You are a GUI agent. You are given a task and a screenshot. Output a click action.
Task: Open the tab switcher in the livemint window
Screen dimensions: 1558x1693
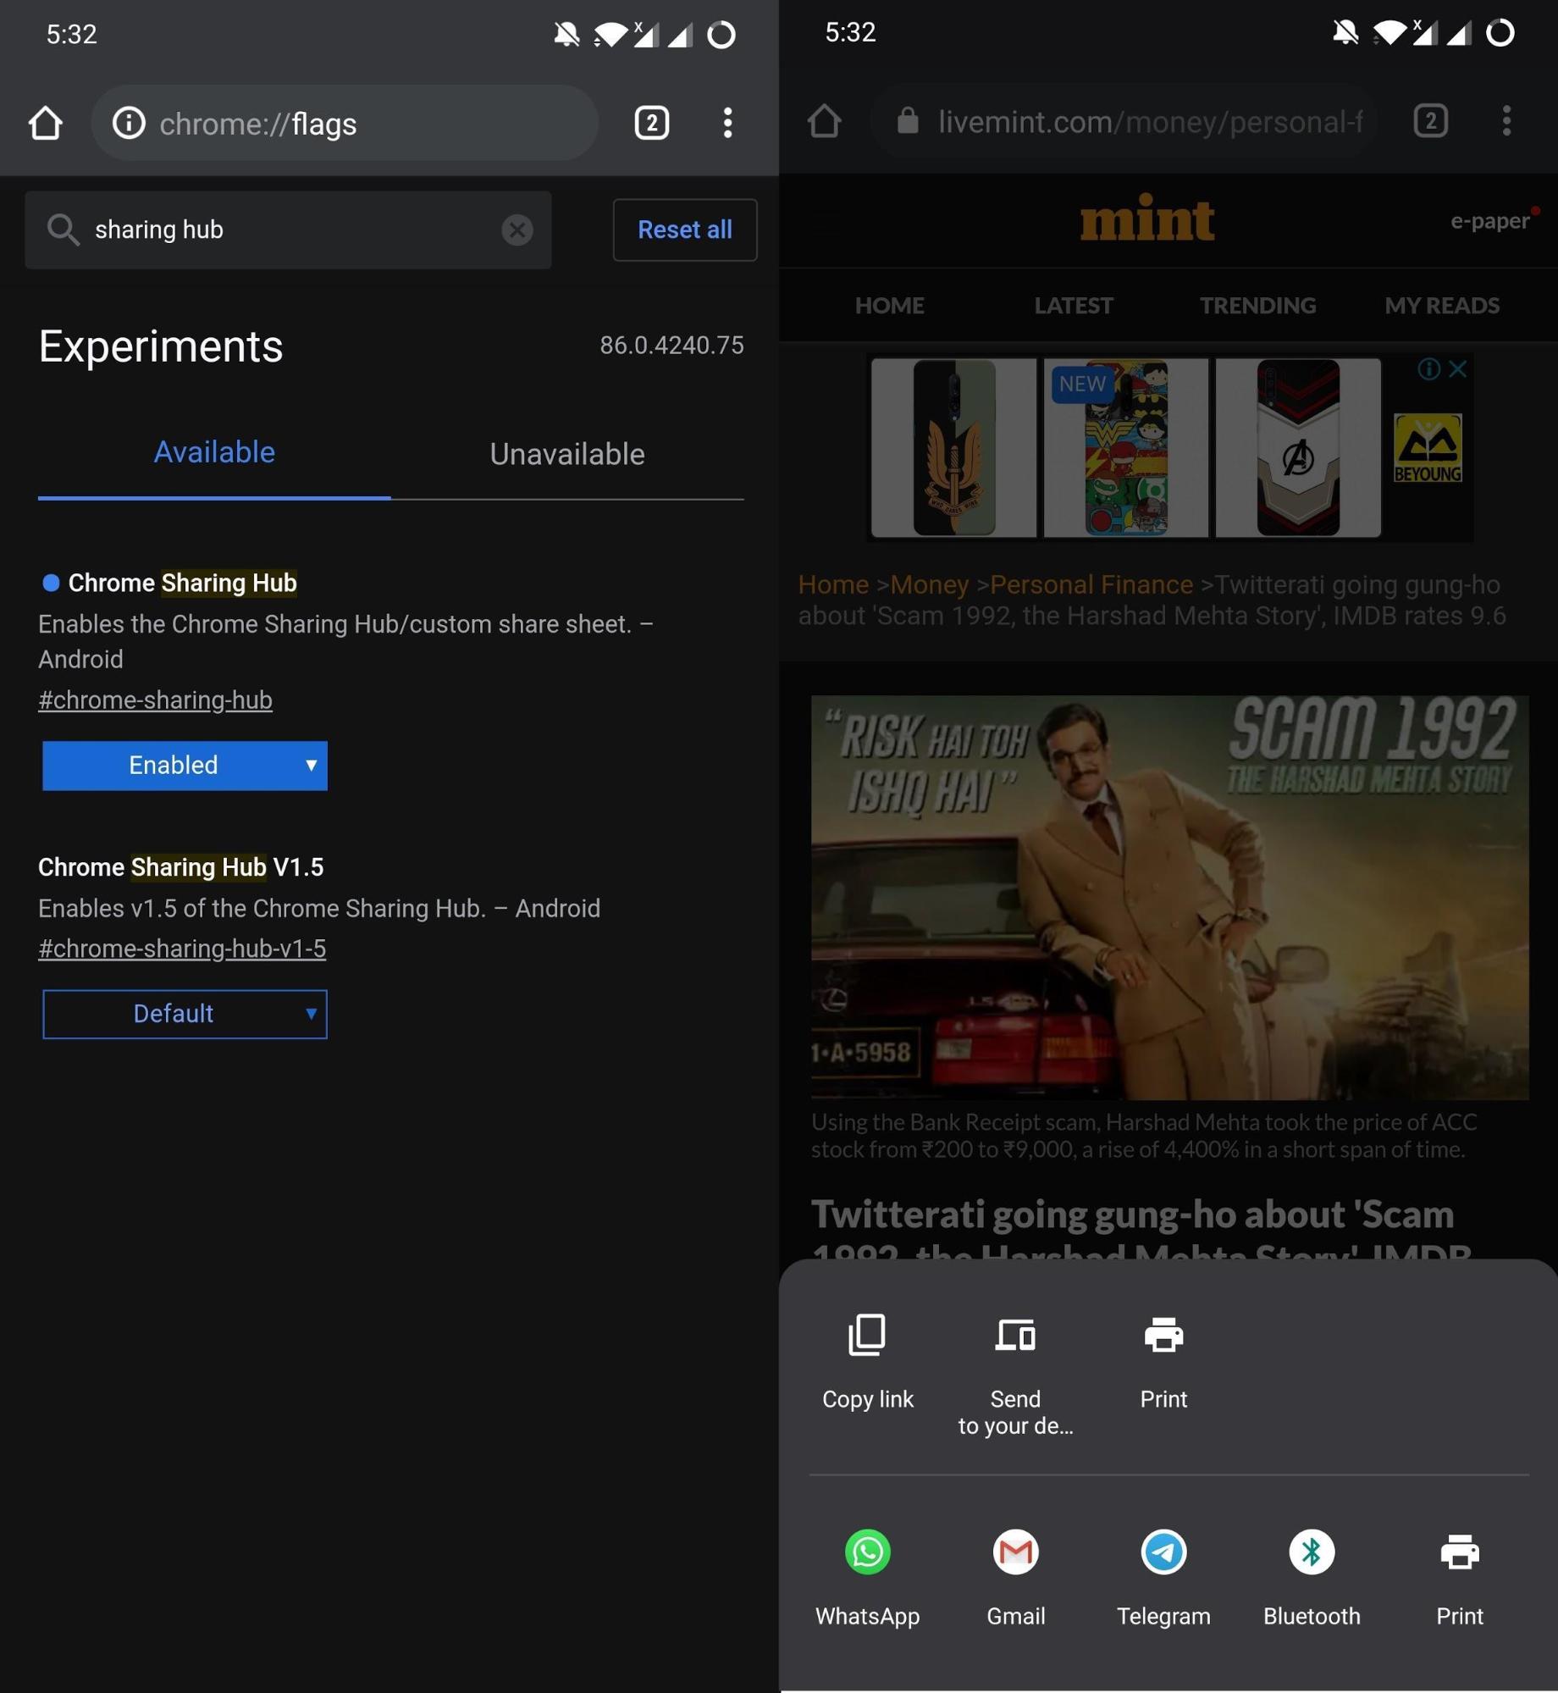click(1430, 121)
